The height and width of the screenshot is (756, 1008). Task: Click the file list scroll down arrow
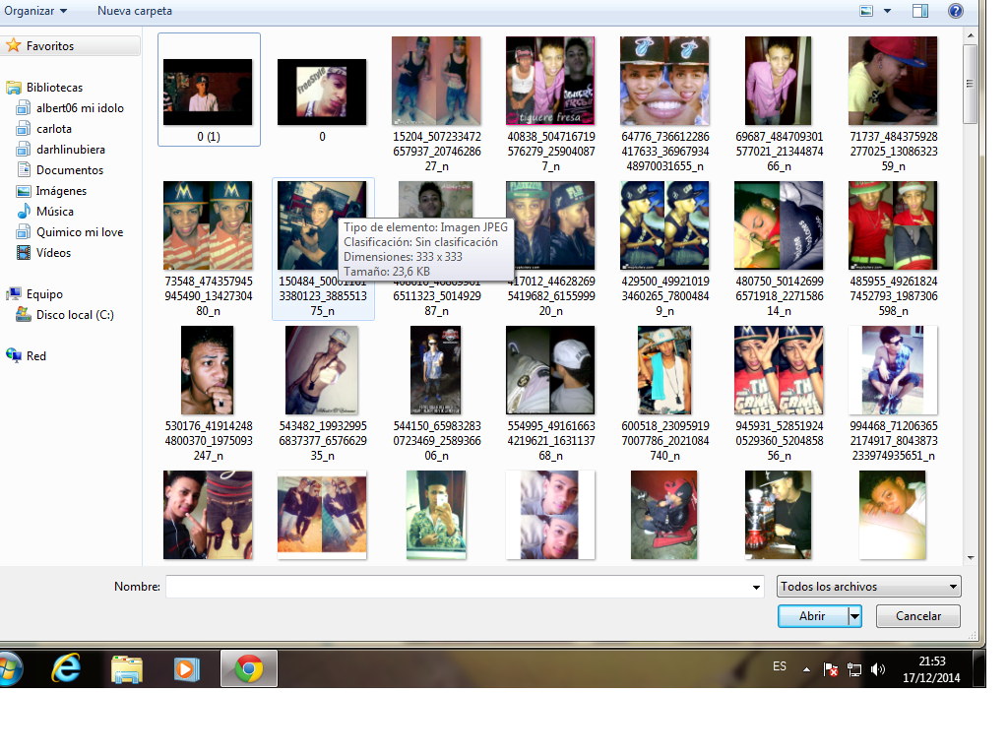click(971, 558)
